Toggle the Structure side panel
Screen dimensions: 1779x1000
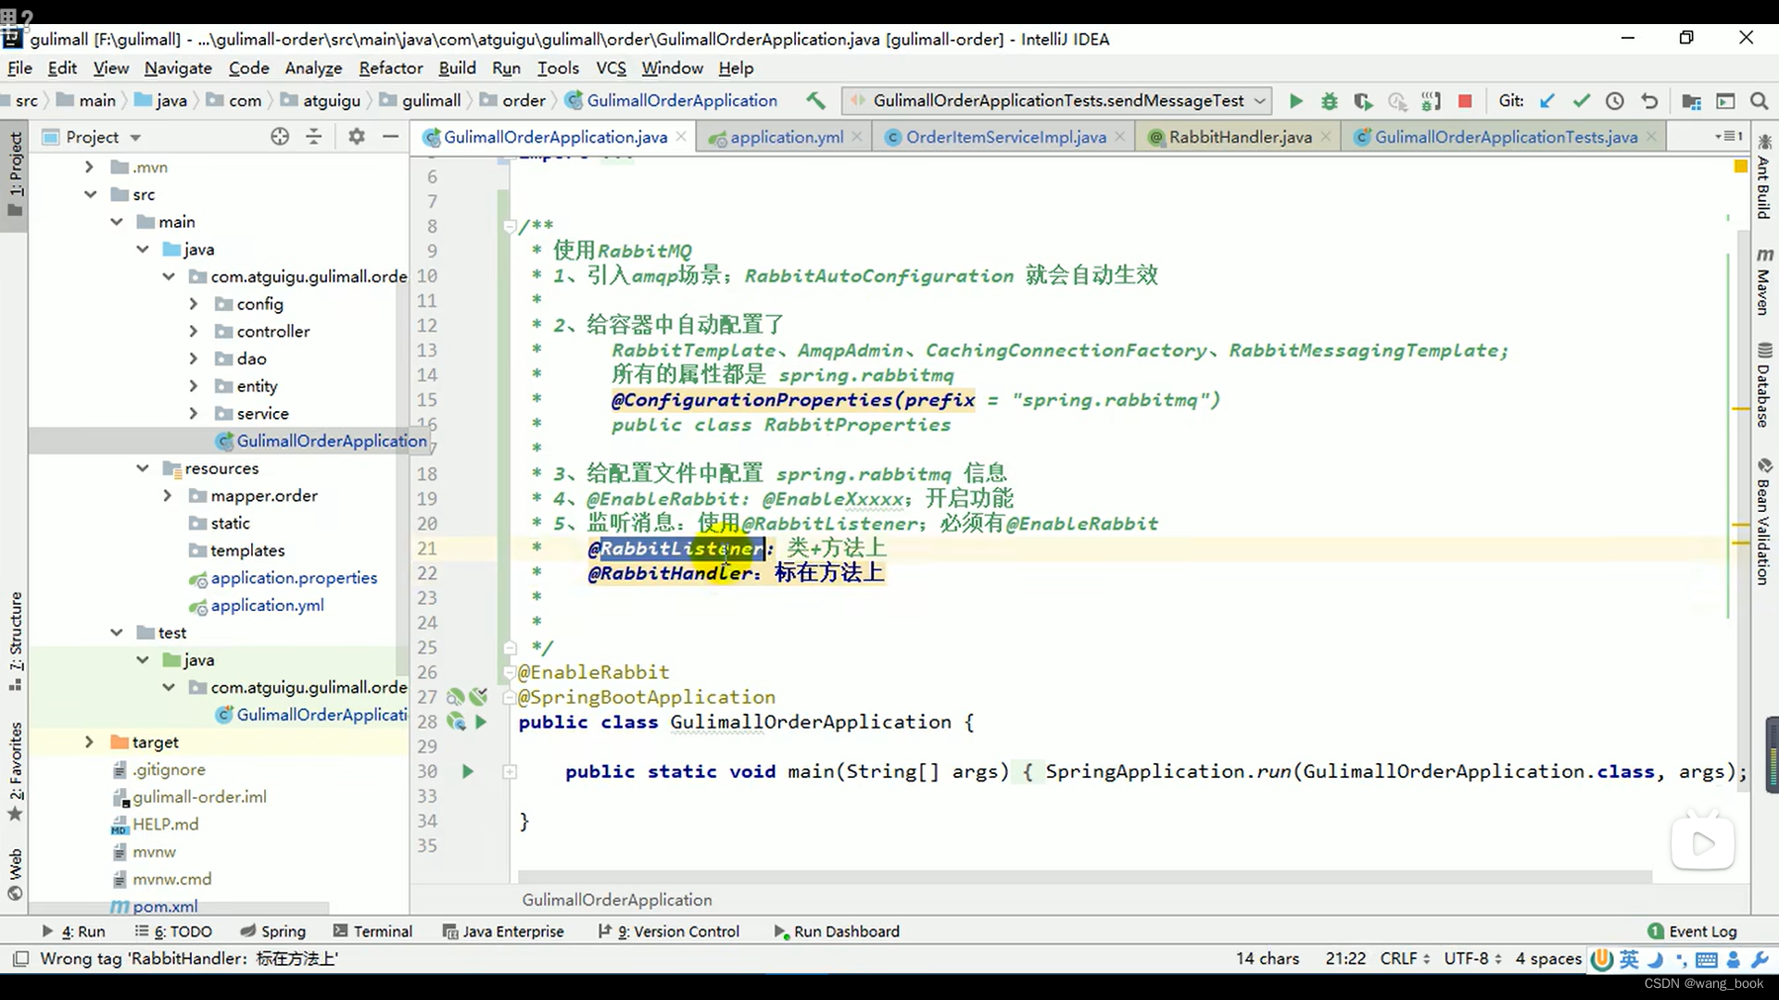[16, 641]
